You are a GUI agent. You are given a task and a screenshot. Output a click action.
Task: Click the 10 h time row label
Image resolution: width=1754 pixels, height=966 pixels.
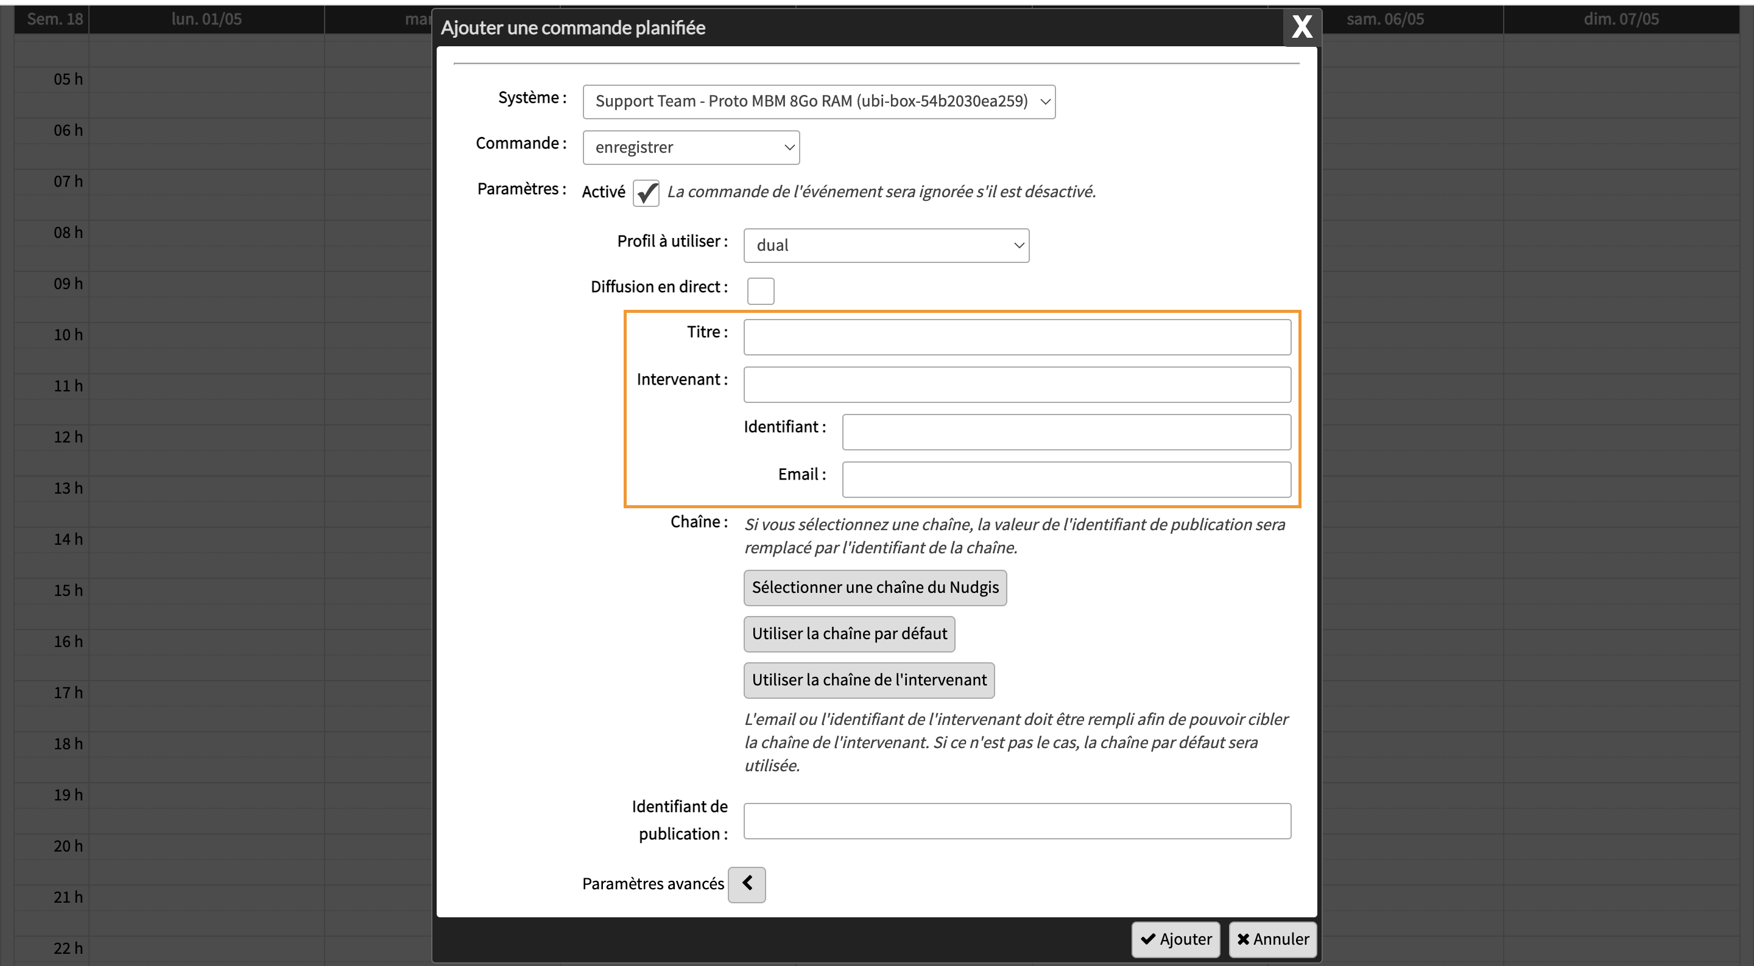tap(68, 335)
